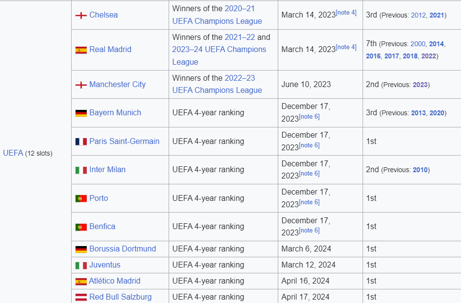This screenshot has height=303, width=461.
Task: Open note 6 reference in Bayern Munich row
Action: click(309, 117)
